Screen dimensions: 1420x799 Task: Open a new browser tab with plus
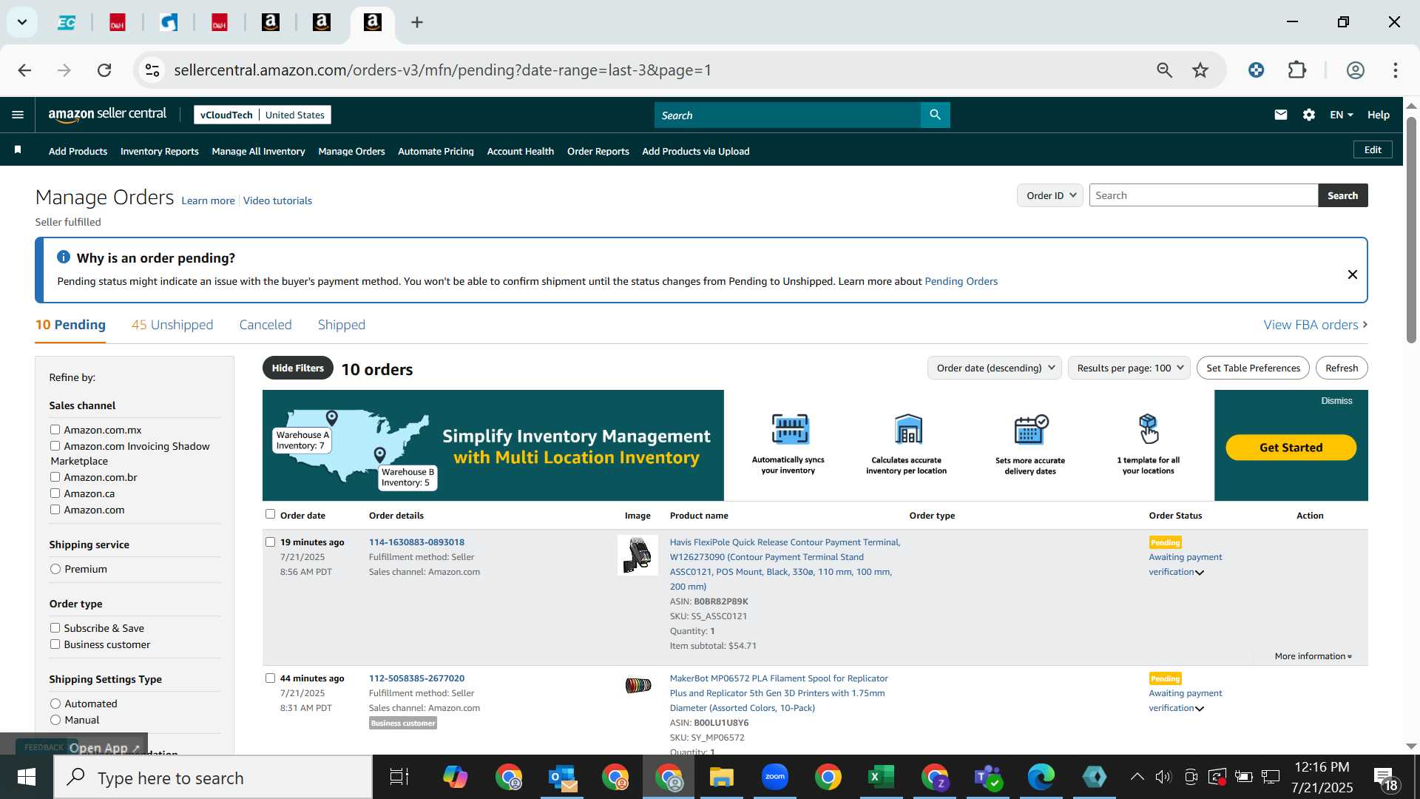click(417, 22)
